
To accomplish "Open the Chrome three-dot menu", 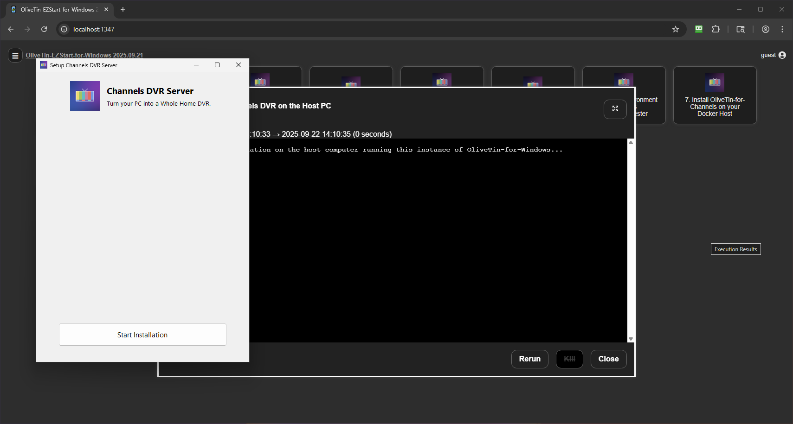I will 782,29.
